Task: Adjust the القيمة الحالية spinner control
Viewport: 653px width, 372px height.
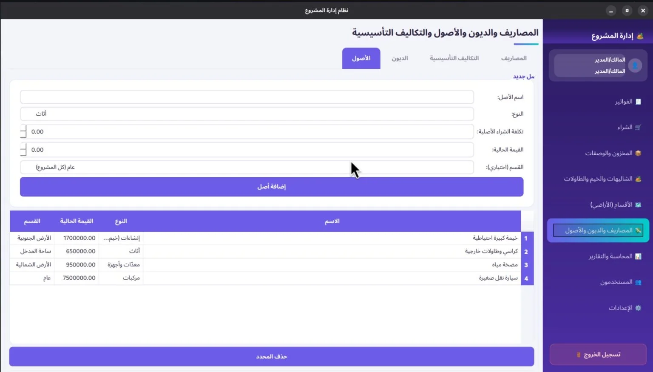Action: pyautogui.click(x=23, y=150)
